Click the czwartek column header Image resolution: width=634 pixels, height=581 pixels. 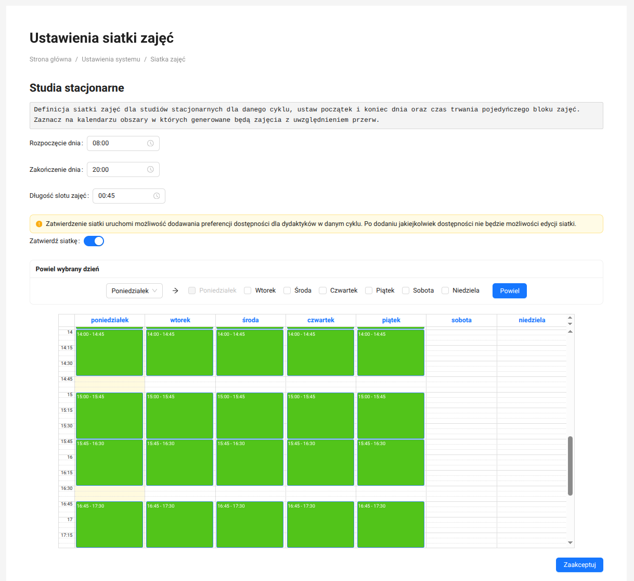[321, 320]
